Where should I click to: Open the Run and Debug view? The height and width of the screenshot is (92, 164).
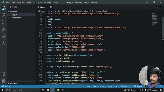tap(3, 29)
